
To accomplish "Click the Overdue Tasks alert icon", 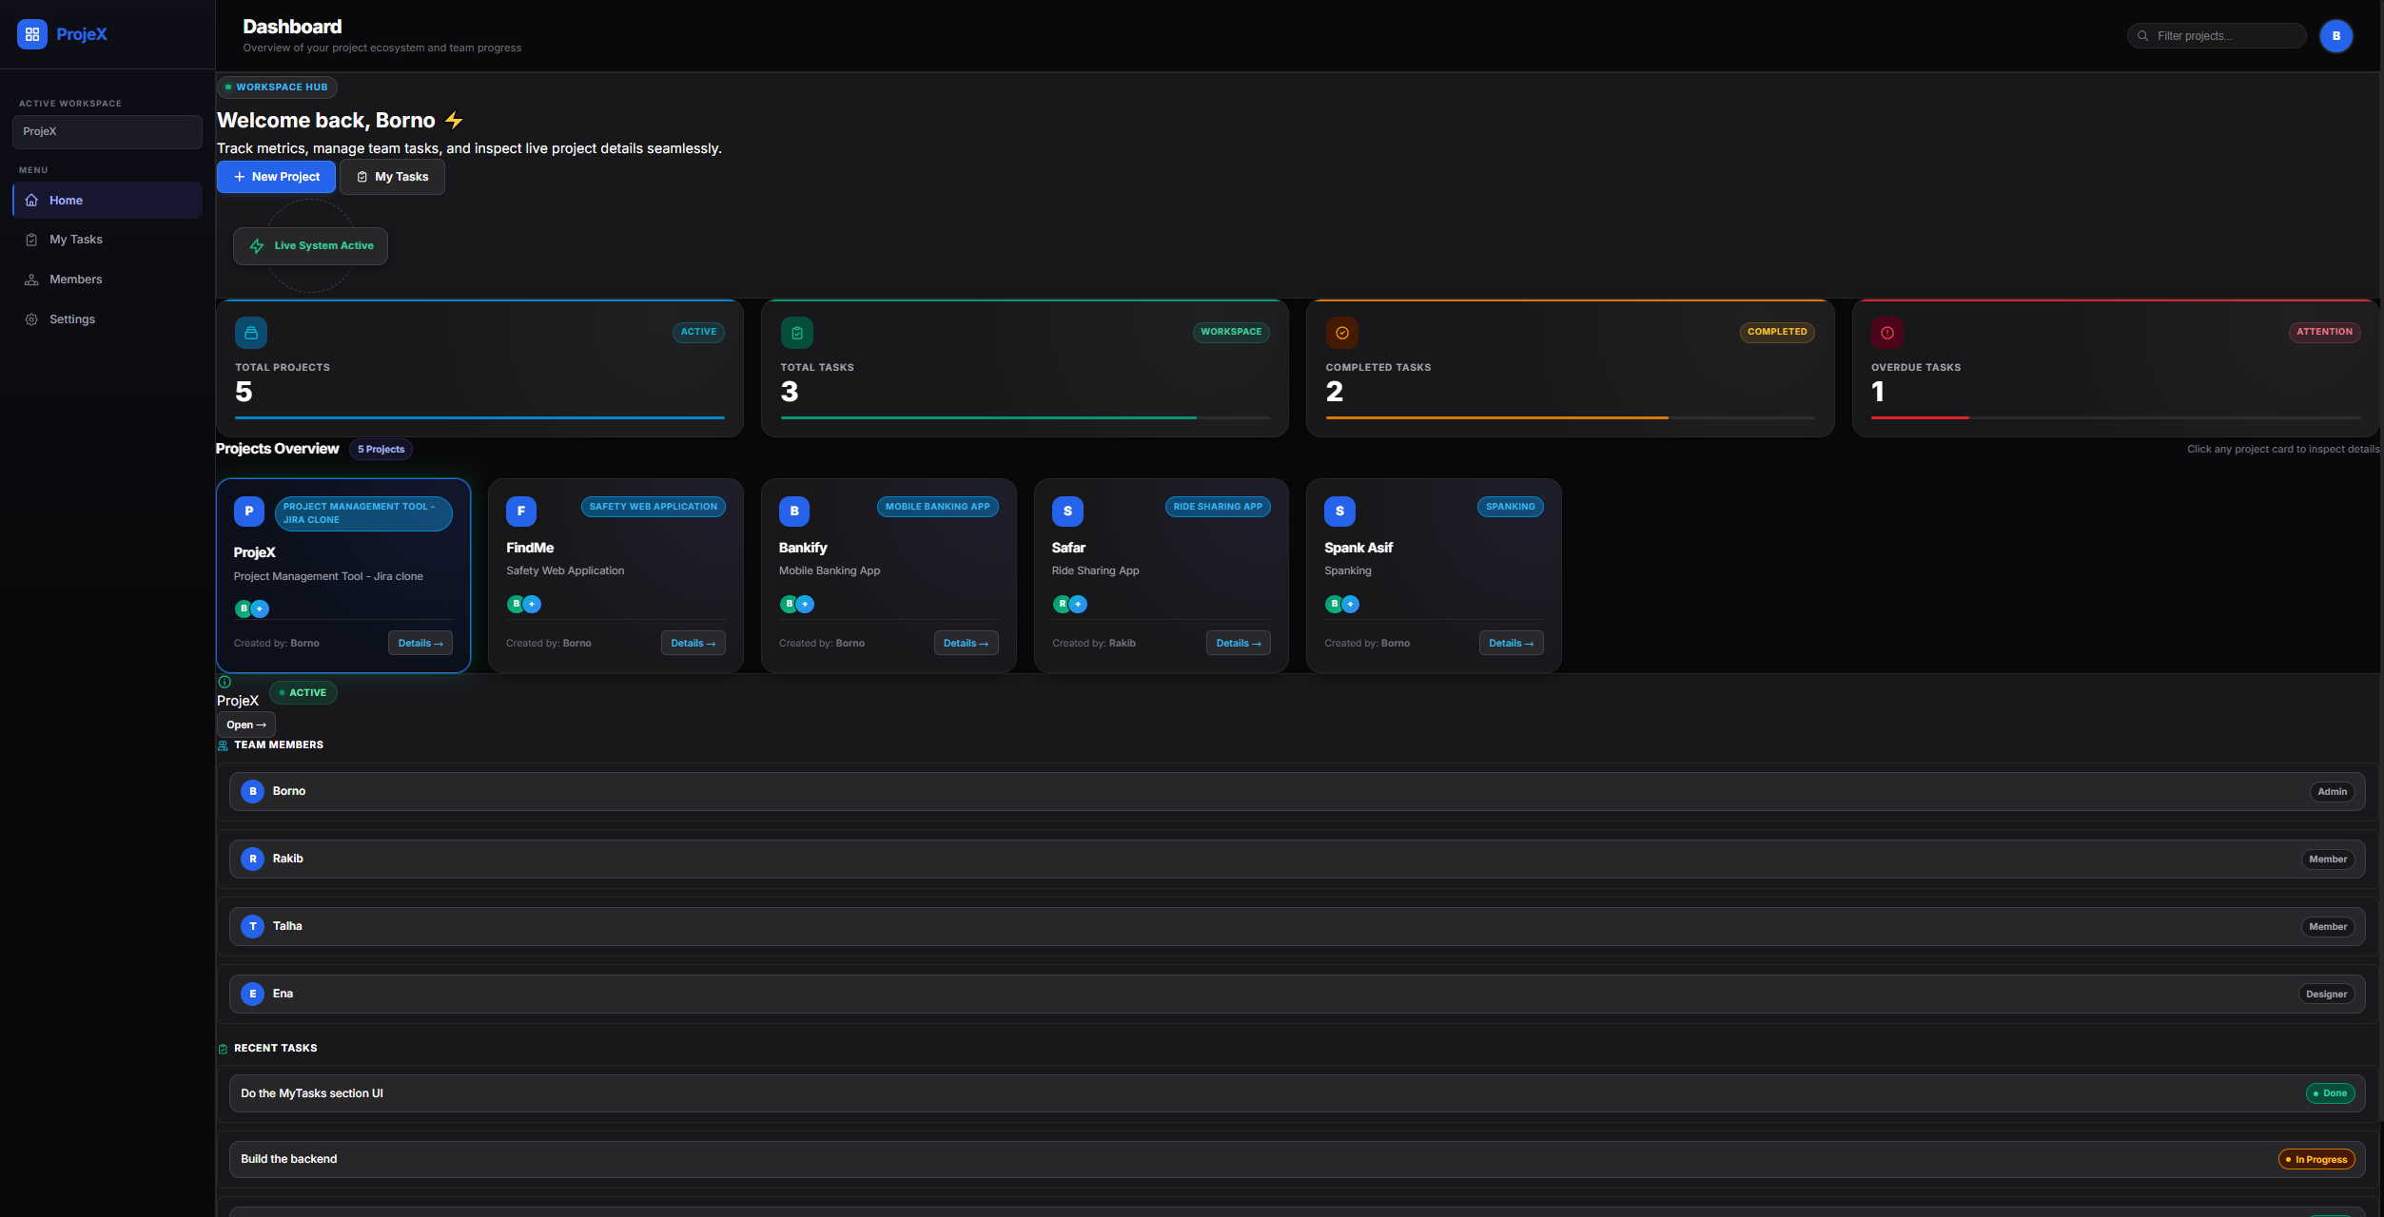I will coord(1887,333).
